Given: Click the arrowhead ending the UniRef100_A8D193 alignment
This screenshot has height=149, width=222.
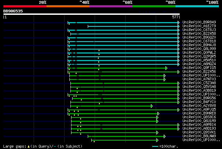Looking at the screenshot, I should tap(179, 129).
